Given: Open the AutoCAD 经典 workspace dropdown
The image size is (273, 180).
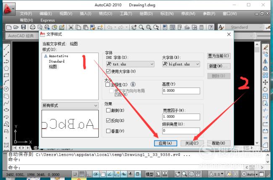Looking at the screenshot, I should (22, 36).
